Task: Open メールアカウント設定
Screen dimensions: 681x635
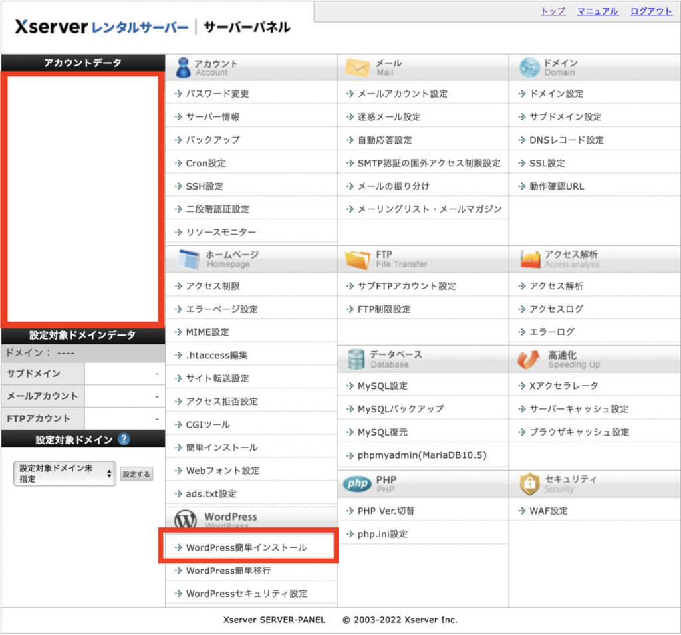Action: [402, 94]
